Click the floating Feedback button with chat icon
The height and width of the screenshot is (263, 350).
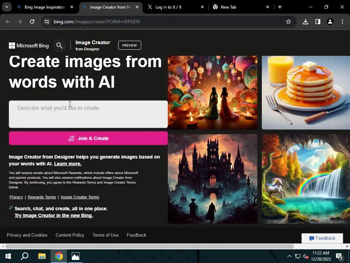[322, 238]
